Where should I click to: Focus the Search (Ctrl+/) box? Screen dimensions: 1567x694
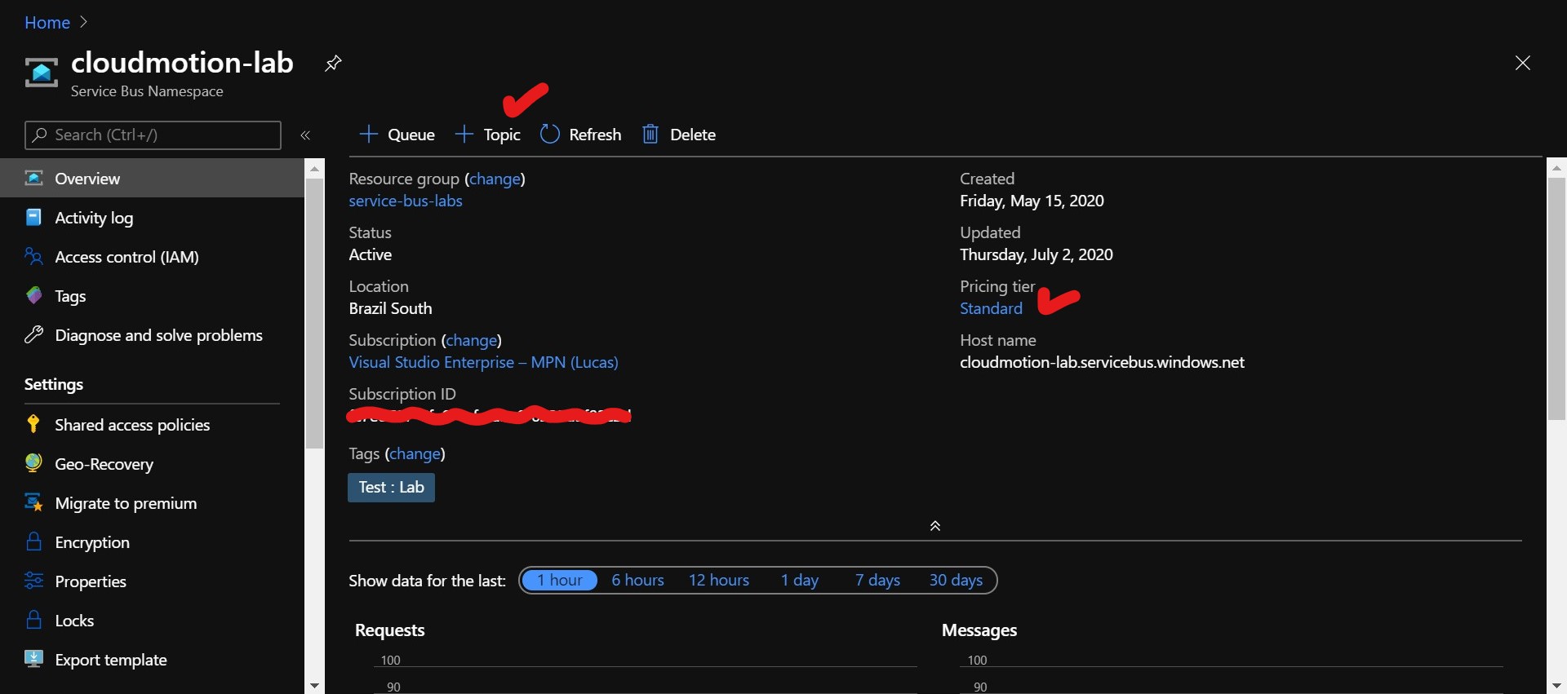click(153, 135)
